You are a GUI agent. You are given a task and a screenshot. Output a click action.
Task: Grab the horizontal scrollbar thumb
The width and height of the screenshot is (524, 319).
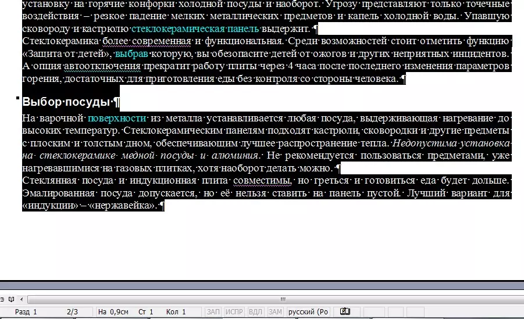click(283, 299)
